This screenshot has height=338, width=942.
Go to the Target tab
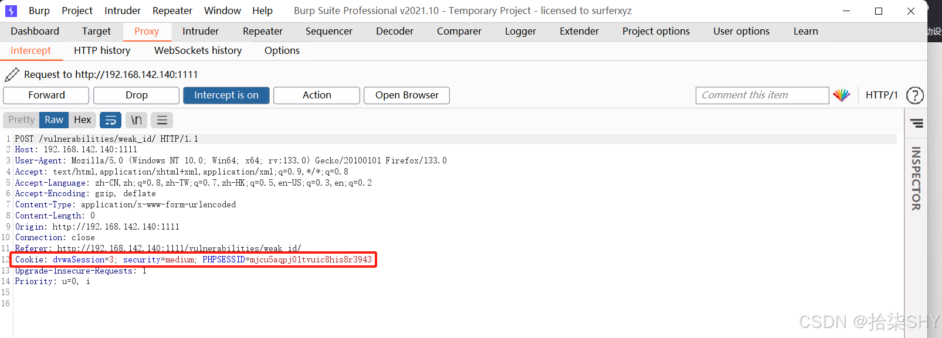[96, 31]
